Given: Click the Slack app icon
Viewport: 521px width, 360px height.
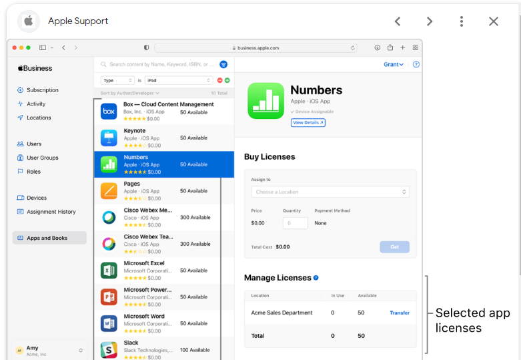Looking at the screenshot, I should 109,350.
